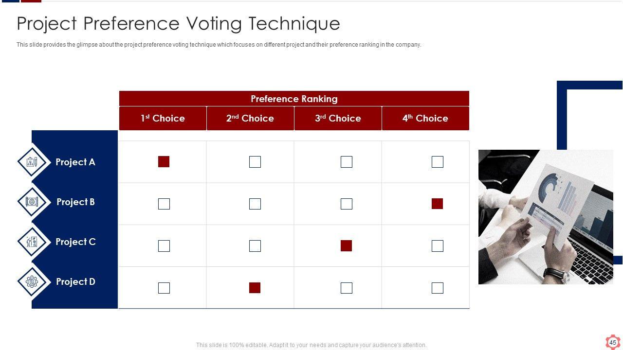This screenshot has width=623, height=350.
Task: Click the Project C diamond icon
Action: pyautogui.click(x=32, y=242)
